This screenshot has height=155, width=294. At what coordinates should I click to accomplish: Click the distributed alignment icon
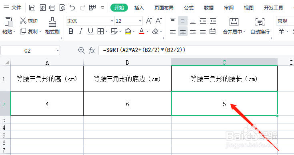click(213, 31)
